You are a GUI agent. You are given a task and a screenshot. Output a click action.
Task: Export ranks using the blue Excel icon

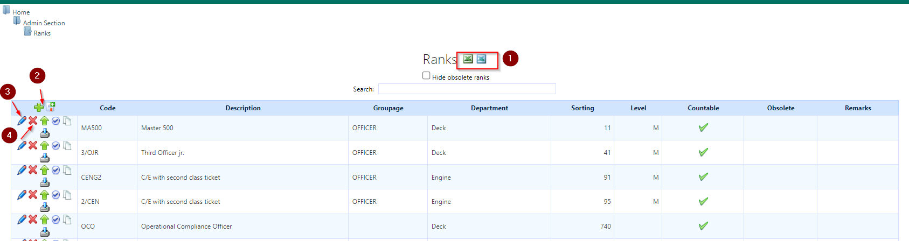481,59
